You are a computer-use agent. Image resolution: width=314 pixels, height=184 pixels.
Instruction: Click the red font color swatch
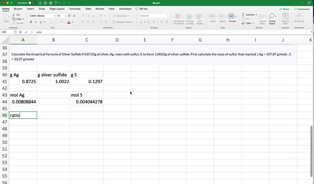coord(69,22)
